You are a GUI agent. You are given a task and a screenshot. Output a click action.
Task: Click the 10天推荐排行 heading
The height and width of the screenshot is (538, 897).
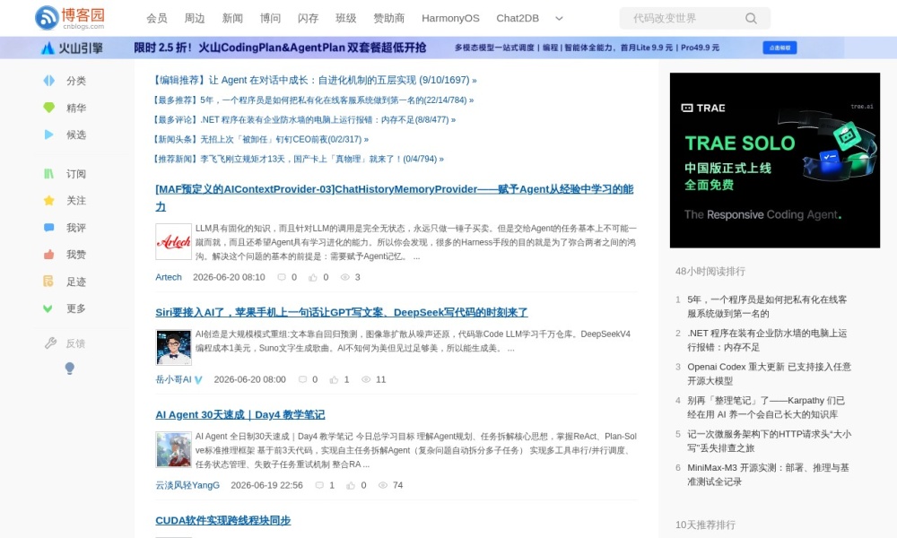click(x=705, y=525)
